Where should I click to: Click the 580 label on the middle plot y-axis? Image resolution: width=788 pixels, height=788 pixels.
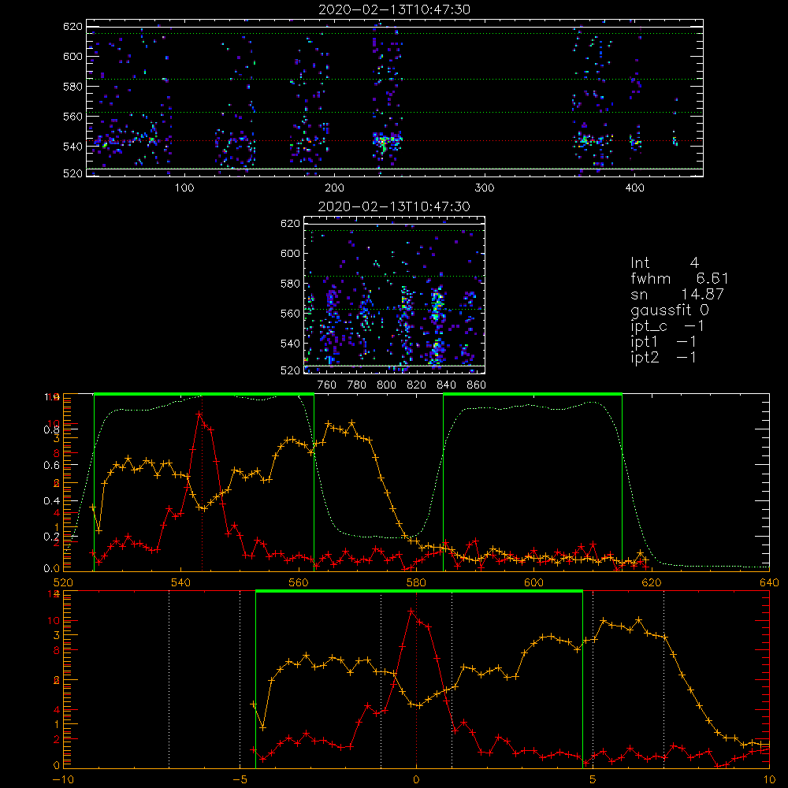[x=291, y=284]
